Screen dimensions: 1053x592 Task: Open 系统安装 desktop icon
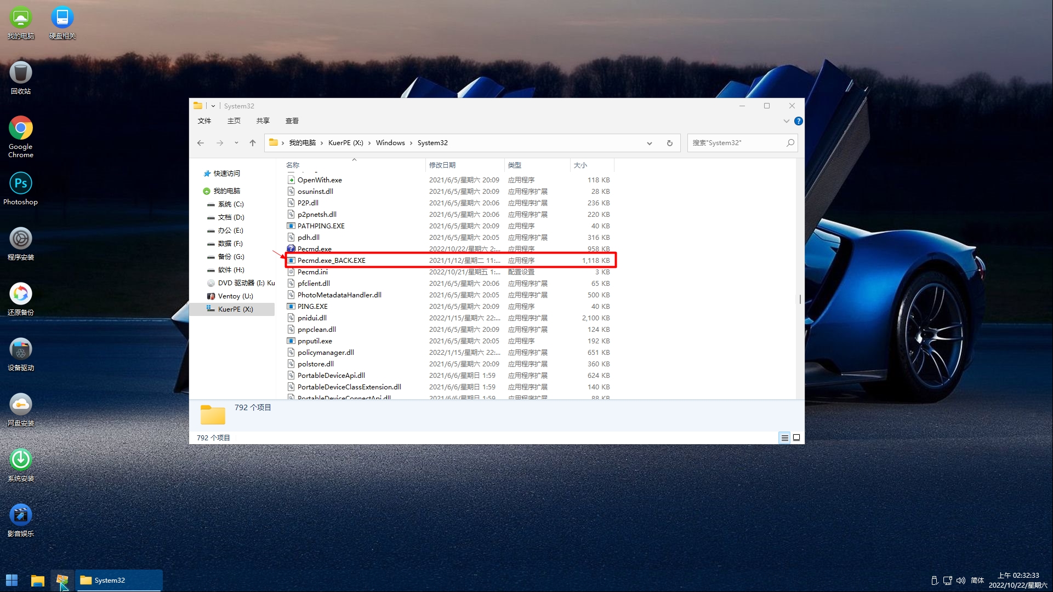pos(21,465)
